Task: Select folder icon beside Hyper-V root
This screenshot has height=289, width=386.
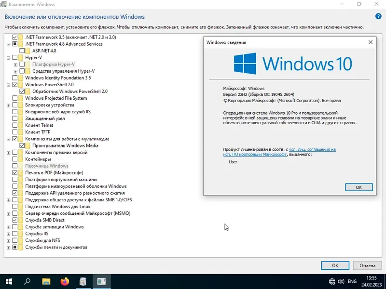Action: tap(20, 57)
